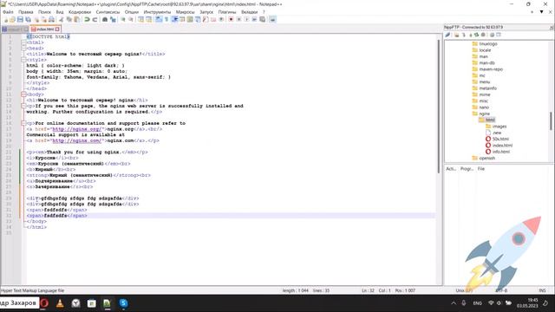Select the nginx folder in NppFTP tree

[484, 114]
